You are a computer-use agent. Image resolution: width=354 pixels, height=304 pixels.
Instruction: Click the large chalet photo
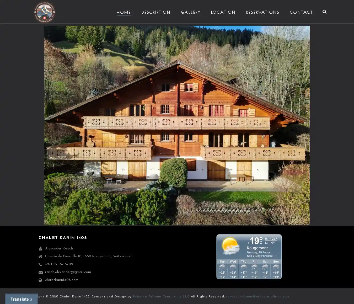point(177,125)
